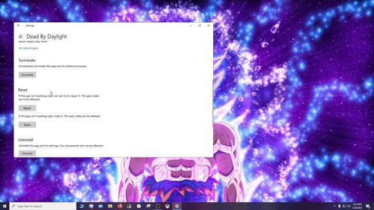Click the microphone icon in system tray

click(x=340, y=206)
